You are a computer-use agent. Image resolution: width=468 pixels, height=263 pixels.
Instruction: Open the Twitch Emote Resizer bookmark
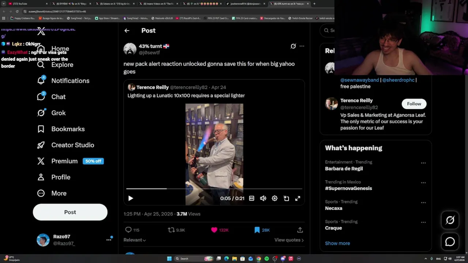click(x=301, y=18)
